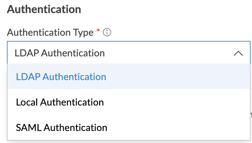Select Local Authentication from the list
Viewport: 252px width, 143px height.
(60, 102)
